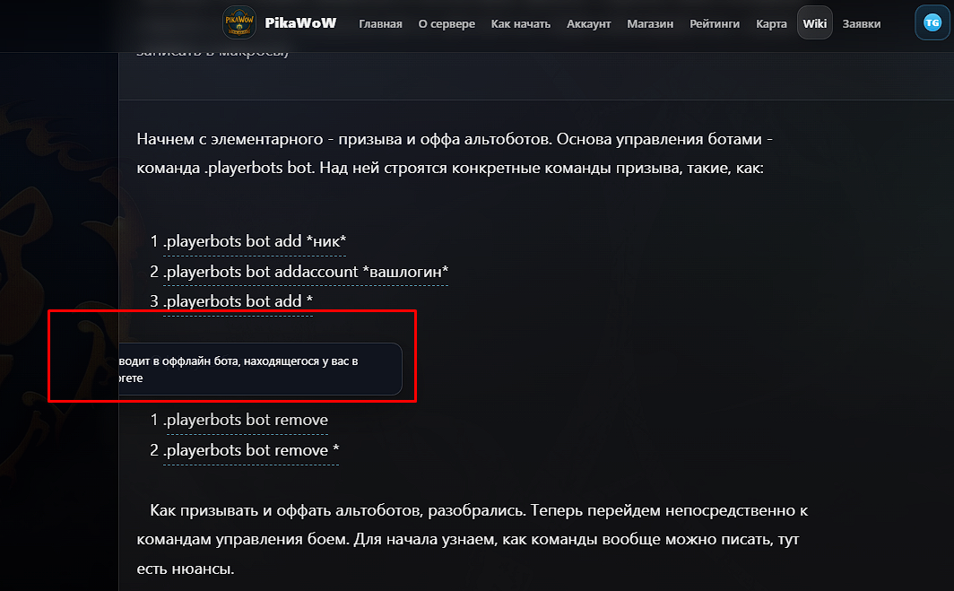Viewport: 954px width, 591px height.
Task: Click the paragraph starting with Начнем с элементарного
Action: pyautogui.click(x=455, y=153)
